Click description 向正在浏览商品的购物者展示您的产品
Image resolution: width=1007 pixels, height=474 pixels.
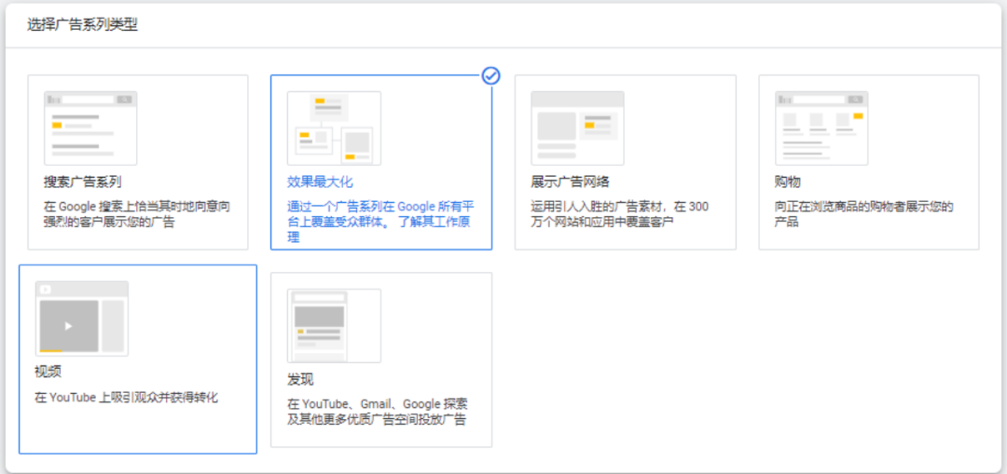[863, 215]
